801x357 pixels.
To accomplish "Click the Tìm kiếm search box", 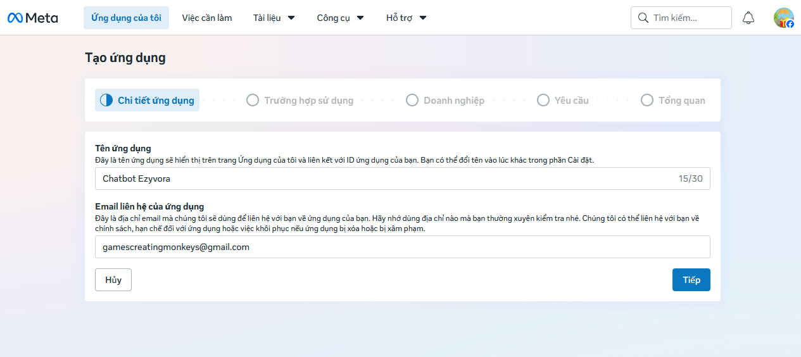I will click(681, 18).
